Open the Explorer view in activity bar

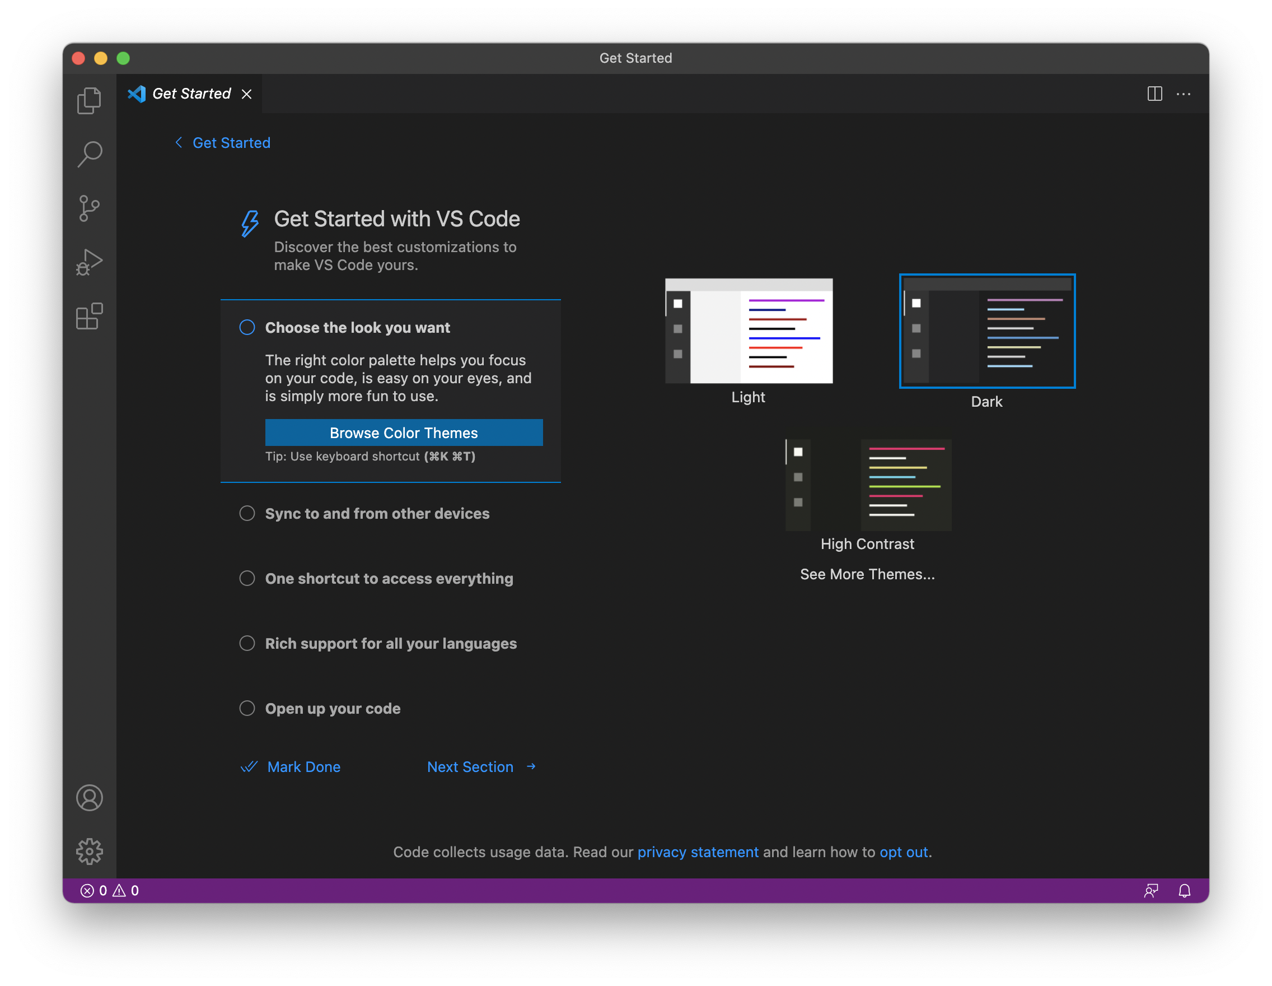89,101
